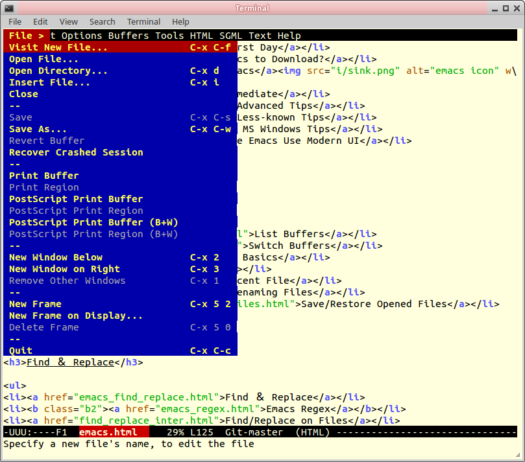This screenshot has width=525, height=462.
Task: Click Git-master in mode line
Action: pos(254,432)
